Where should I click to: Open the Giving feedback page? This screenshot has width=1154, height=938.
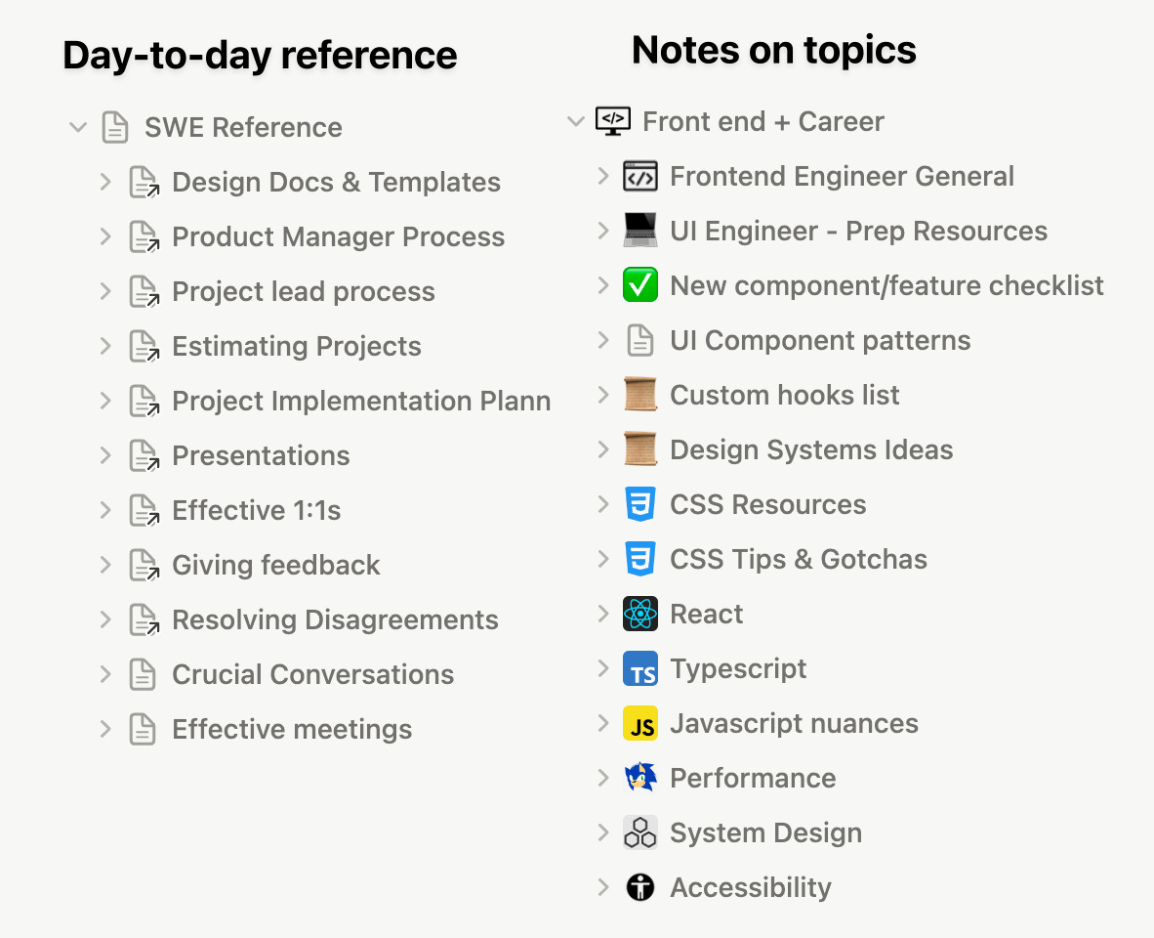[x=275, y=565]
